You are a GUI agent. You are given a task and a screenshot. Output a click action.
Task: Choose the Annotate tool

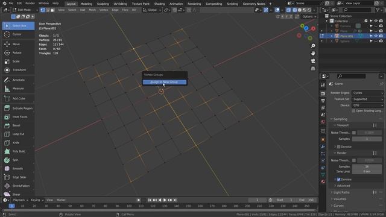[19, 80]
